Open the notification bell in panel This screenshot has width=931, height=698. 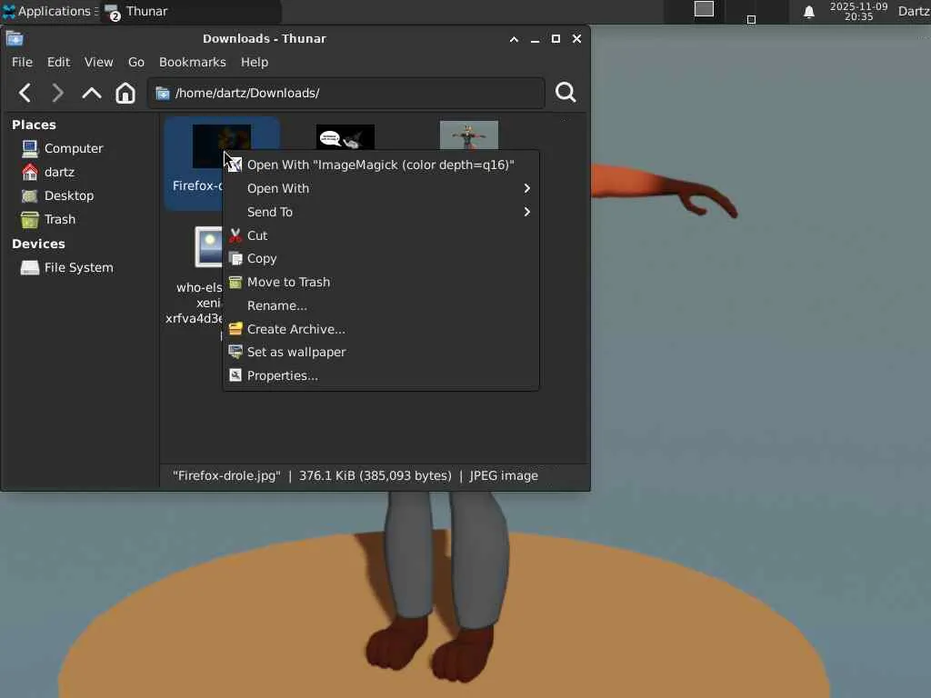pyautogui.click(x=808, y=12)
